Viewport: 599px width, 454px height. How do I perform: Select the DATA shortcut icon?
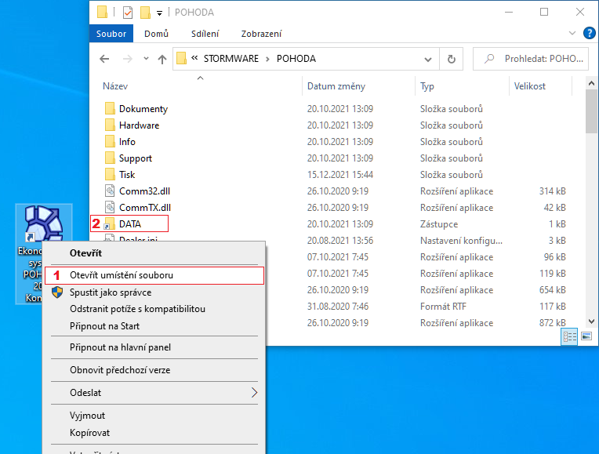click(x=110, y=223)
